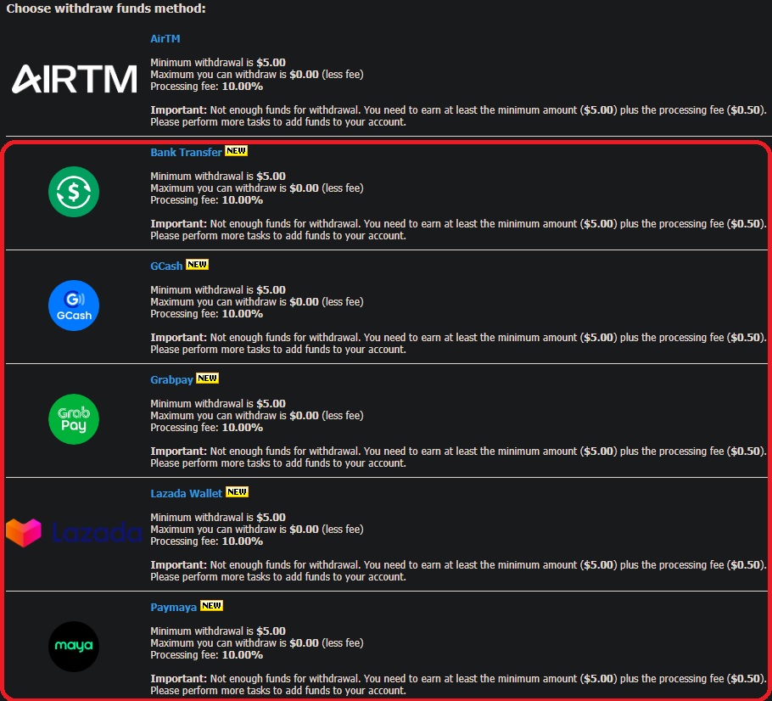Click the Lazada logo

coord(74,532)
